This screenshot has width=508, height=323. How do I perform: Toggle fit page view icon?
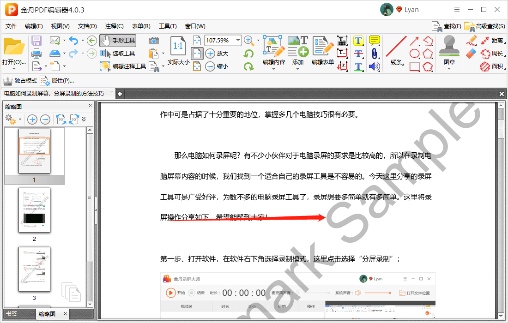coord(197,41)
